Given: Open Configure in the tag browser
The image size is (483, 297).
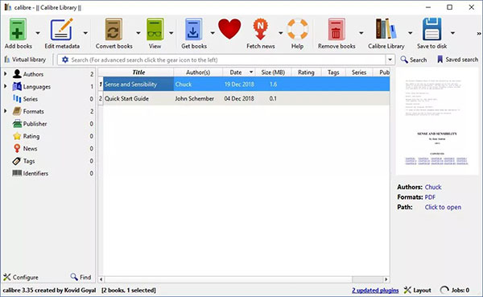Looking at the screenshot, I should [x=21, y=278].
